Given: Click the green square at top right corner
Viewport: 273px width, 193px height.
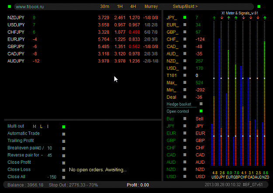Looking at the screenshot, I should [259, 7].
